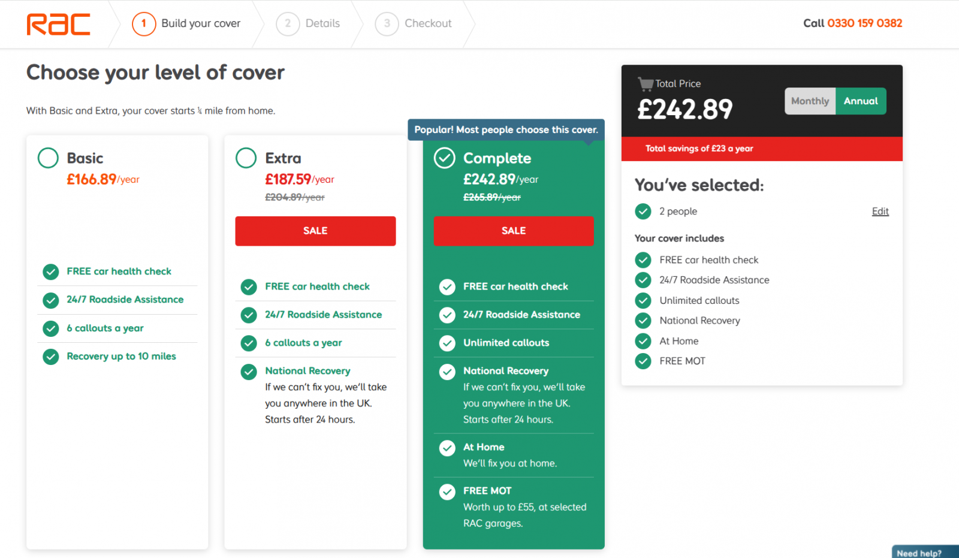Click the FREE MOT checkmark in Complete card
The width and height of the screenshot is (959, 558).
pyautogui.click(x=447, y=492)
